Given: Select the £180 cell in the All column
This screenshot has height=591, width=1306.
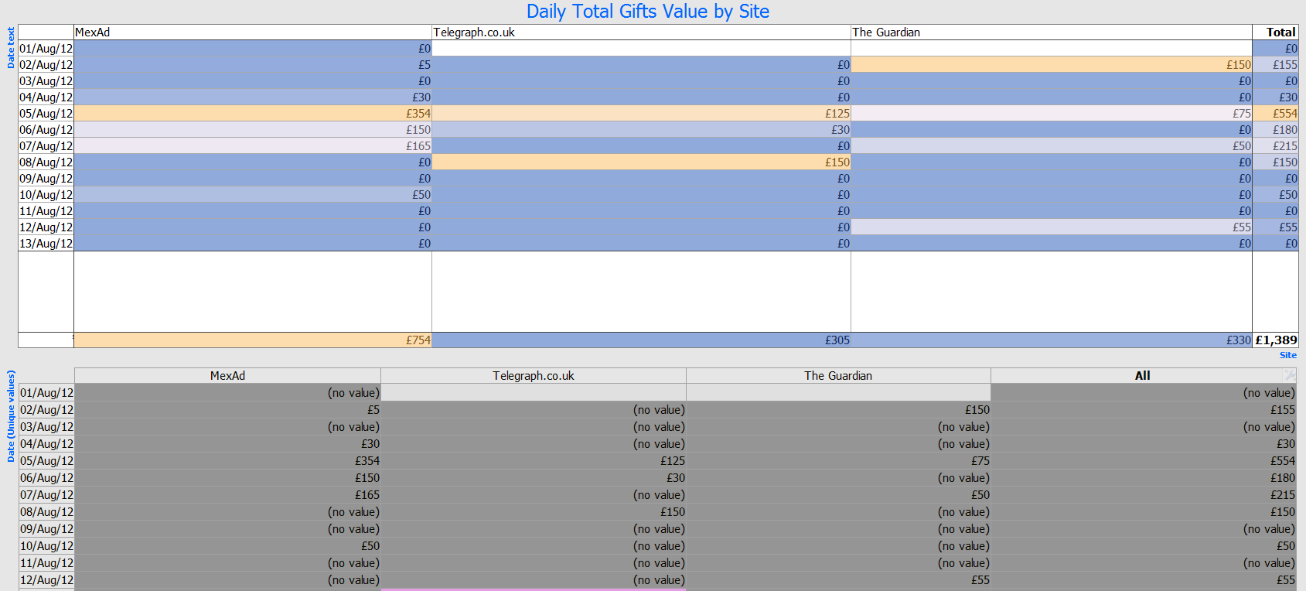Looking at the screenshot, I should click(x=1144, y=478).
